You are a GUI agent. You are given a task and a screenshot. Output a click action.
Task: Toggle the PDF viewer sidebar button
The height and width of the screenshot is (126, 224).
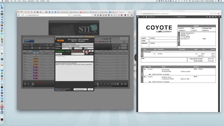(x=138, y=17)
